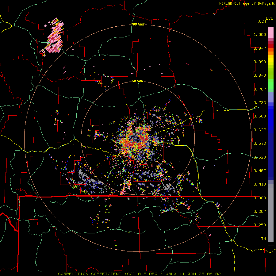Click the 0.467 scale value

260,171
